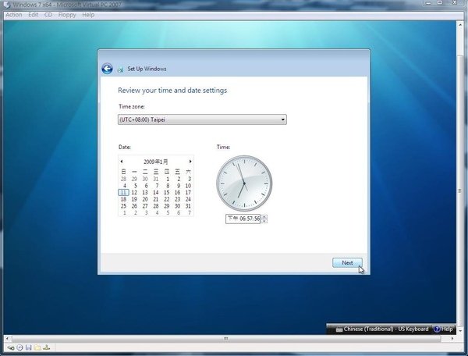Click the vertical scrollbar thumb
This screenshot has width=468, height=356.
click(x=460, y=191)
